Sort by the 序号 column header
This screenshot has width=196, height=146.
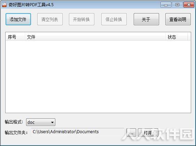pos(15,37)
